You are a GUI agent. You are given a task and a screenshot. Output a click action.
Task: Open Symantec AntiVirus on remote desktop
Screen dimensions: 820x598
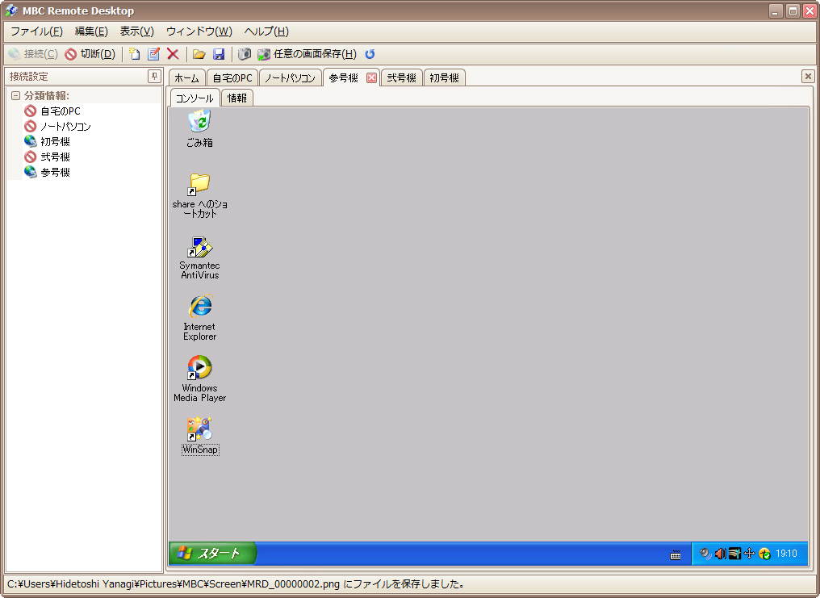click(x=199, y=250)
